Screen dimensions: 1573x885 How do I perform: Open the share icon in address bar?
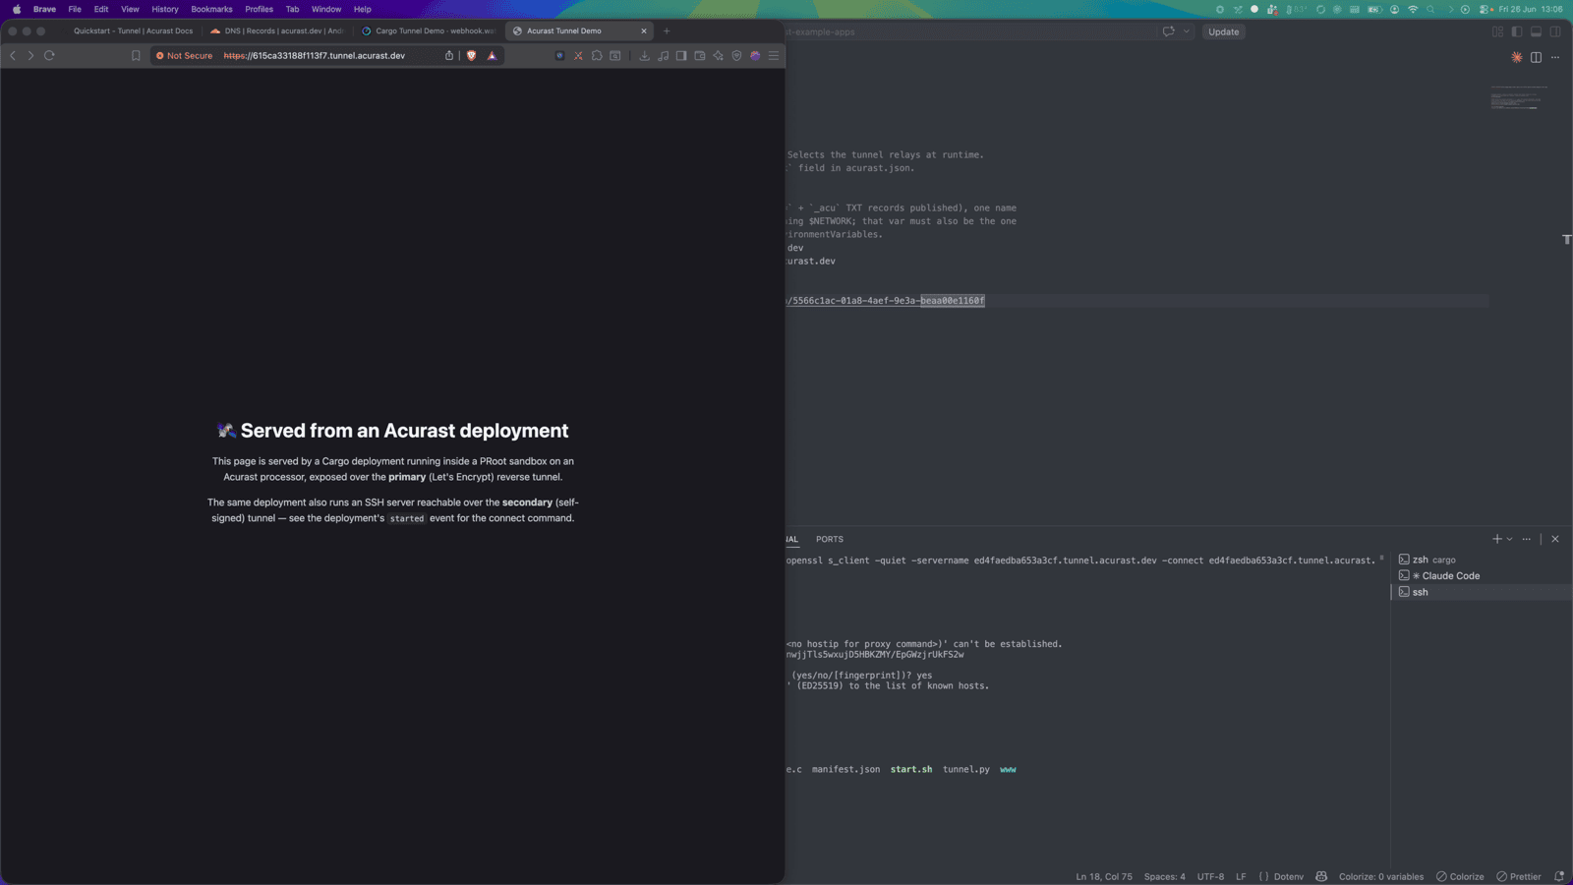coord(449,56)
